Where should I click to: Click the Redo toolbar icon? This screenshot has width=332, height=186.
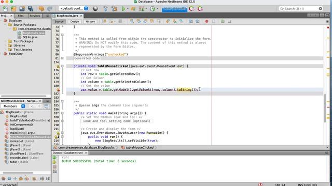pyautogui.click(x=50, y=9)
